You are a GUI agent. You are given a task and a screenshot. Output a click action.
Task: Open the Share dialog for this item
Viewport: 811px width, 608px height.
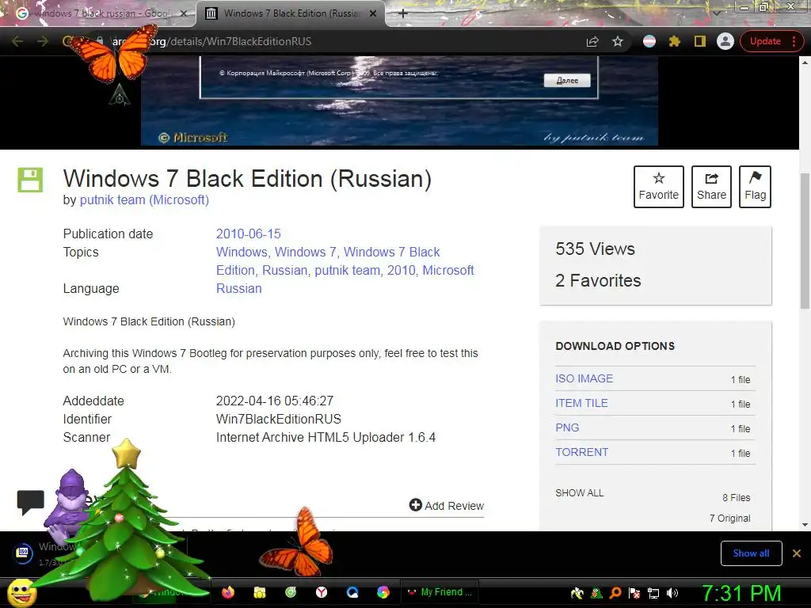point(711,187)
